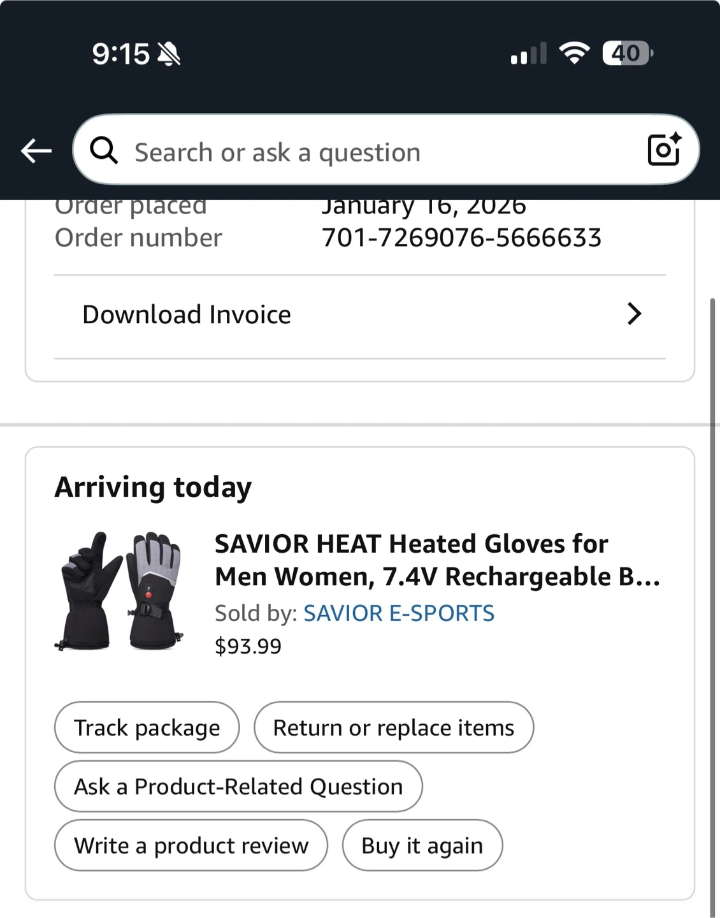
Task: Open the heated gloves product thumbnail
Action: pos(121,591)
